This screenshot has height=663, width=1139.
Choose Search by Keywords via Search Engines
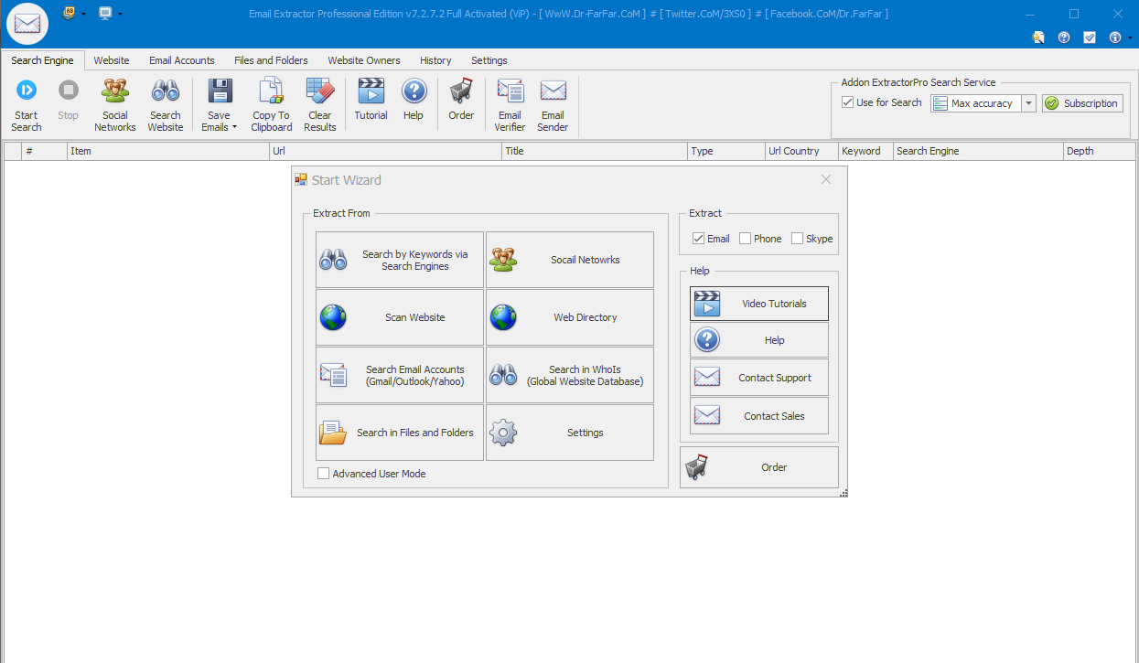(x=400, y=260)
